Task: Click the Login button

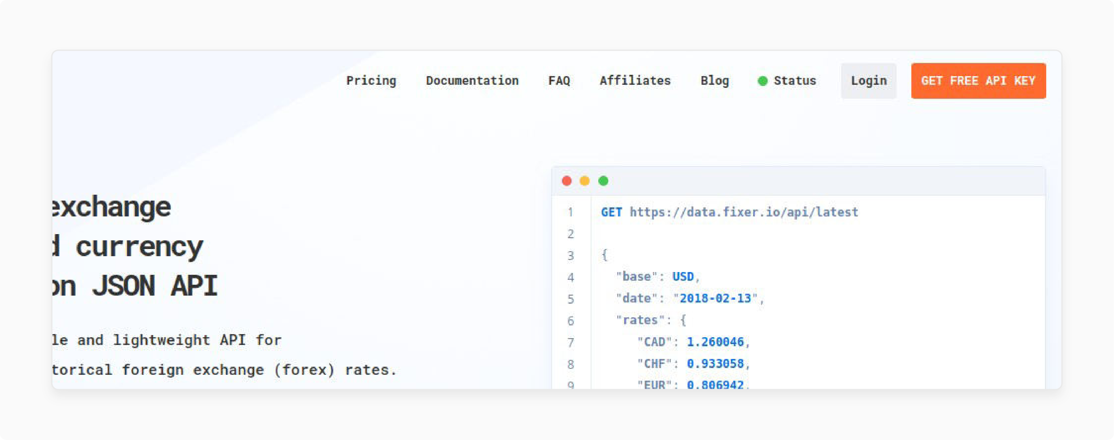Action: (x=869, y=81)
